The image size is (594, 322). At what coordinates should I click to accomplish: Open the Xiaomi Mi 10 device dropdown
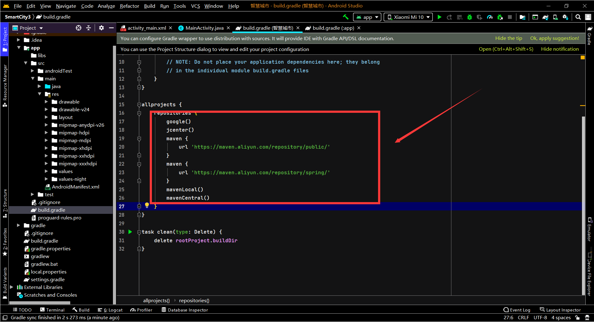coord(409,17)
